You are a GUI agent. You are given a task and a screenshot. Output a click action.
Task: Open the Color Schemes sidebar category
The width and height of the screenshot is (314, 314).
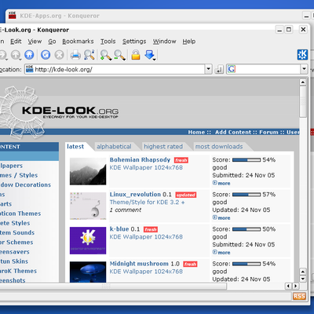[16, 243]
